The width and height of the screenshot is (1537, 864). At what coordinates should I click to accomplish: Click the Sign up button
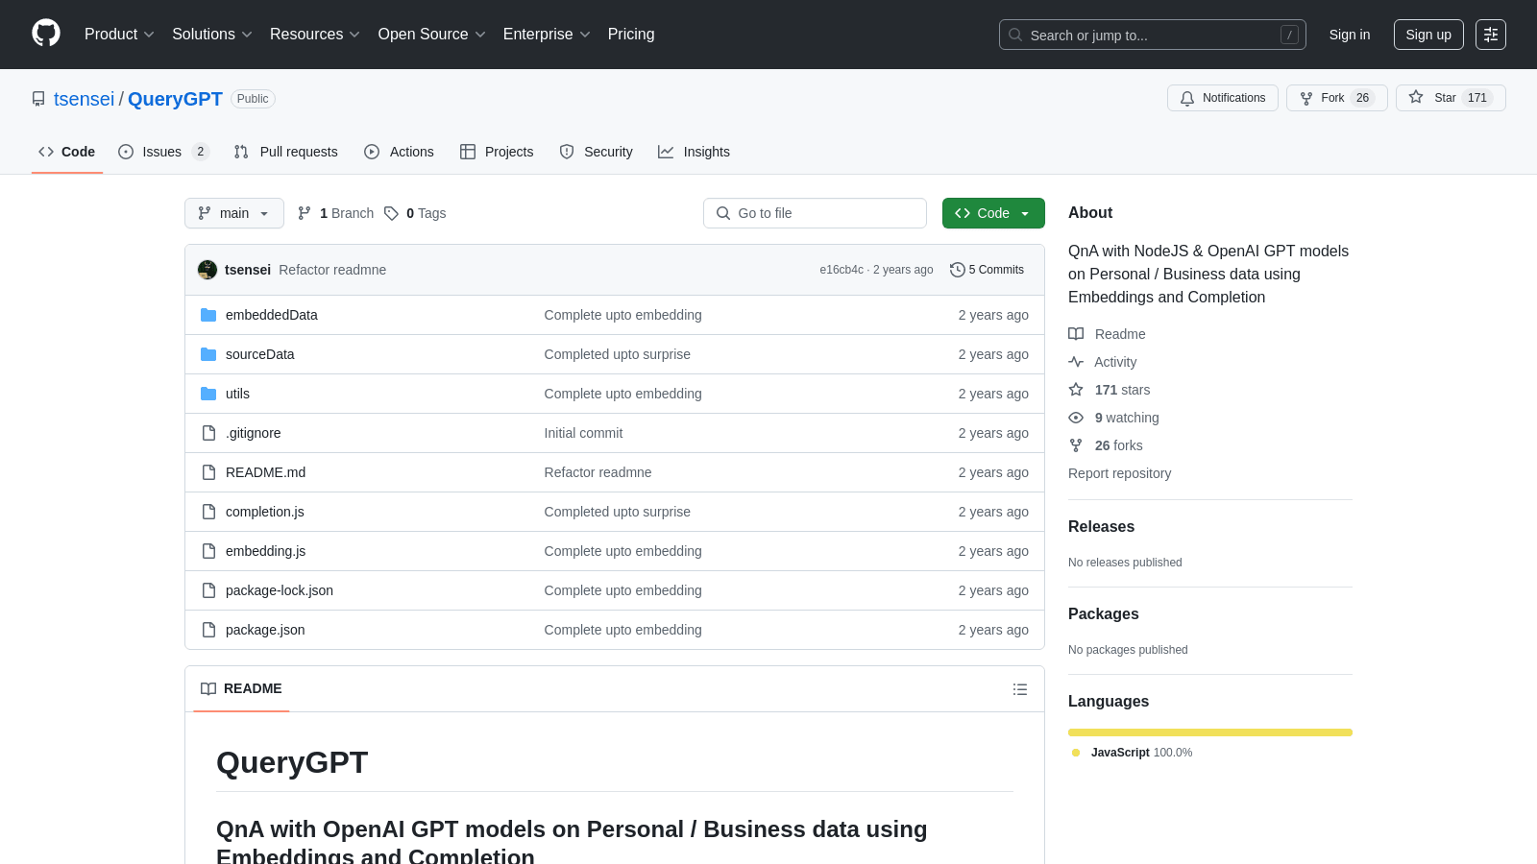(x=1428, y=34)
